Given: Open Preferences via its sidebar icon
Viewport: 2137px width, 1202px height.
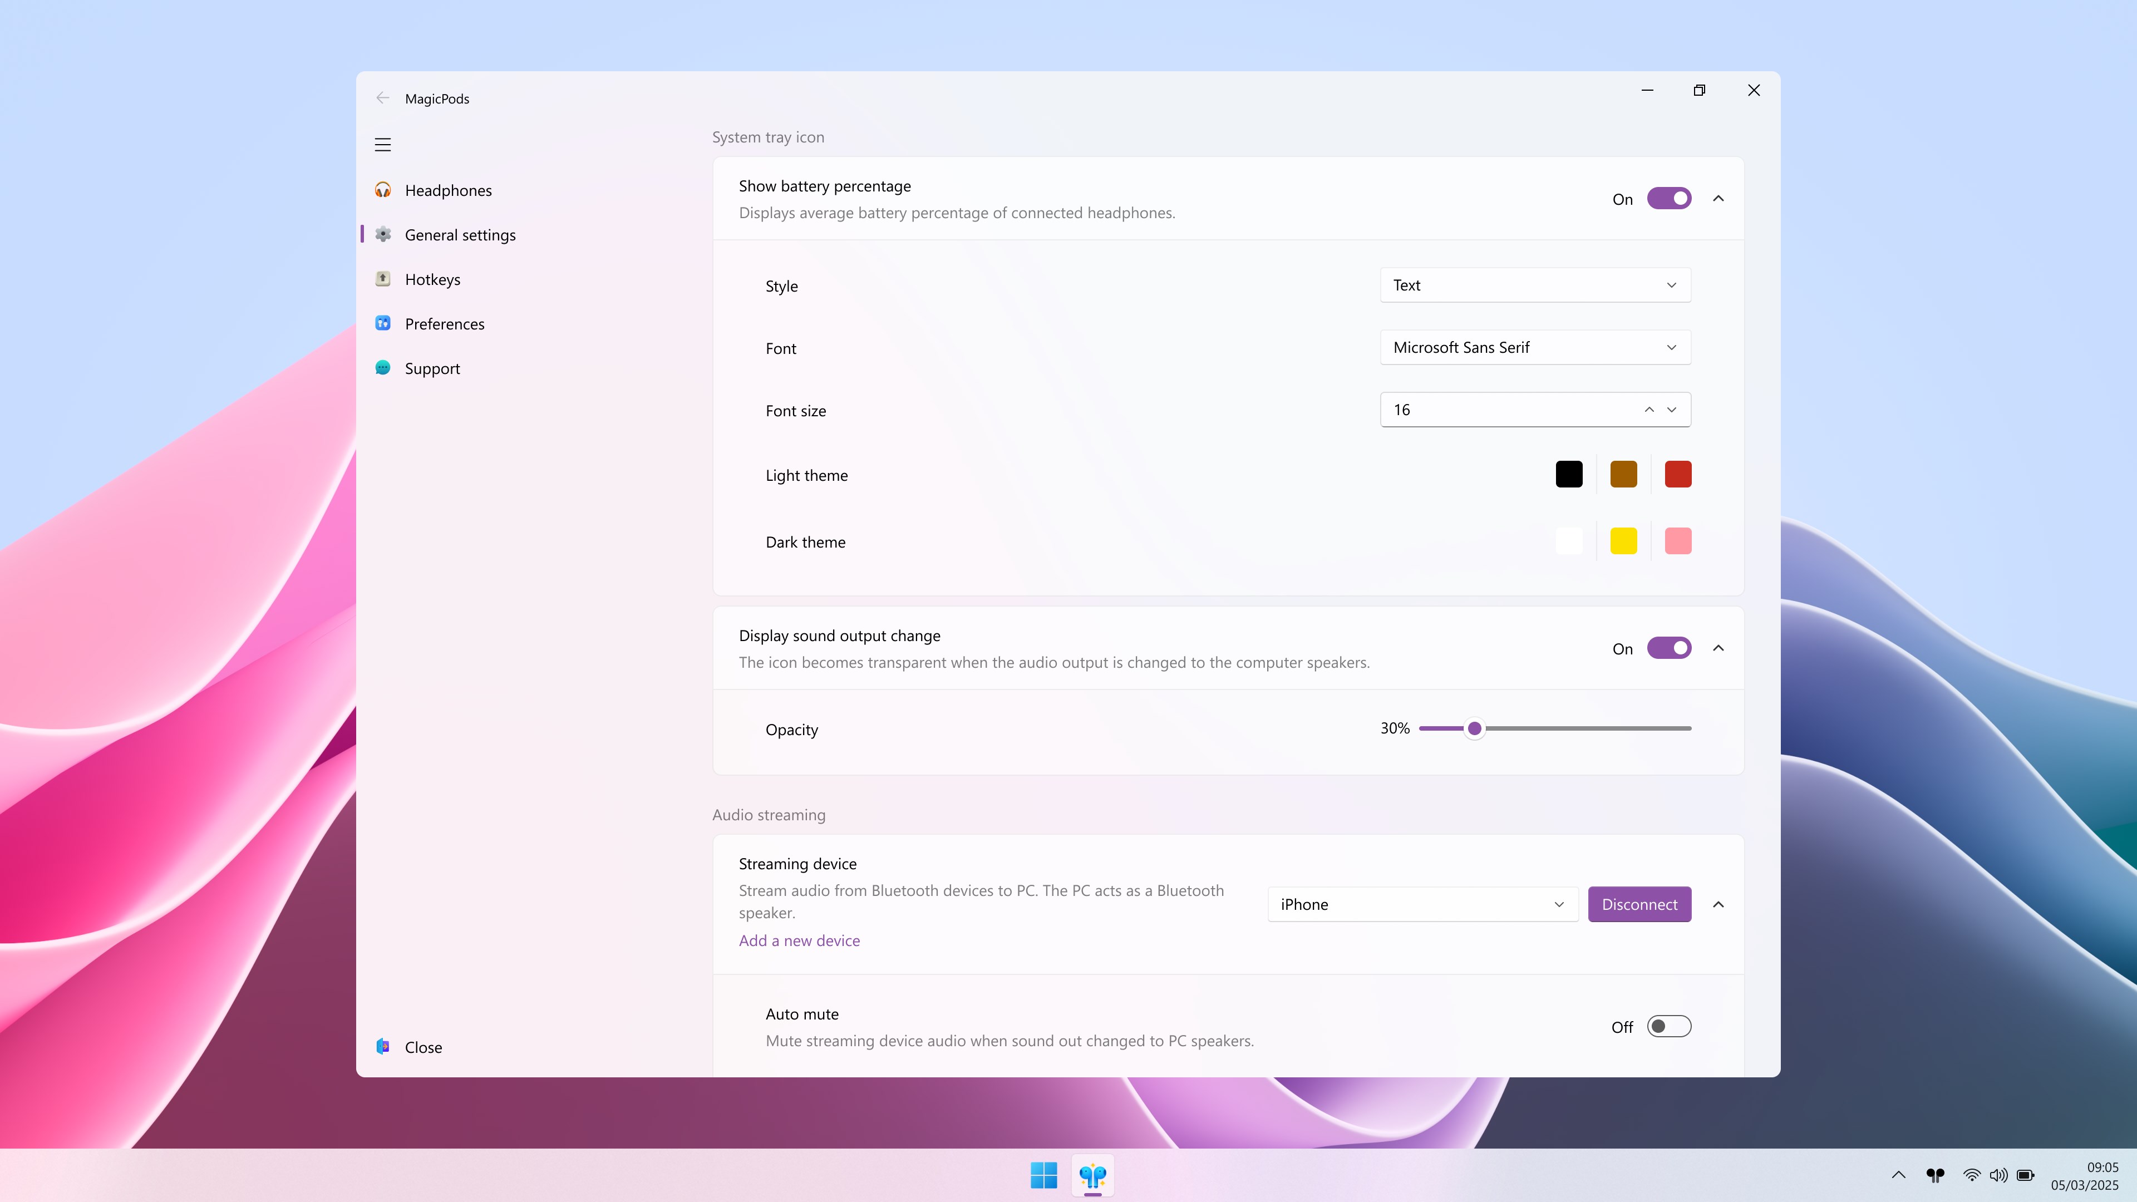Looking at the screenshot, I should coord(382,323).
